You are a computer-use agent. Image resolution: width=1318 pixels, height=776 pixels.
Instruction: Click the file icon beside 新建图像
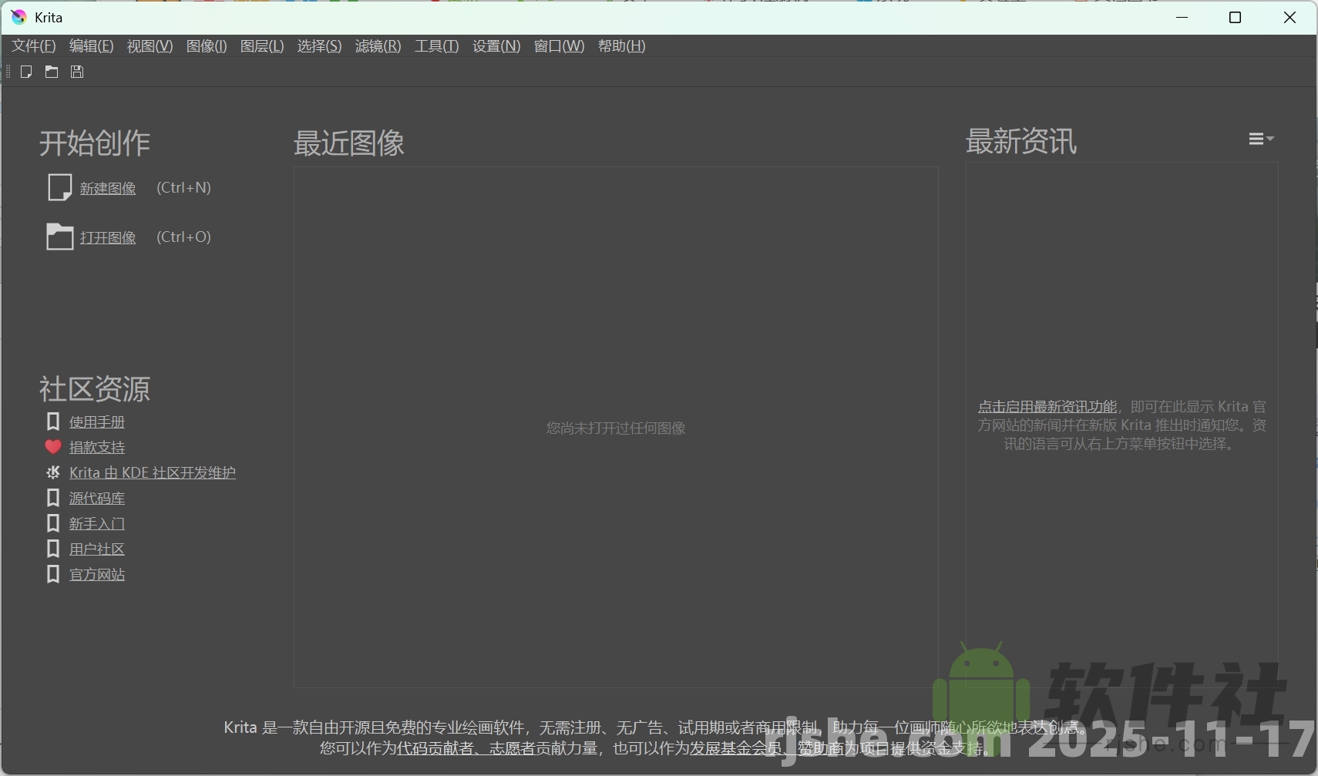click(x=60, y=187)
